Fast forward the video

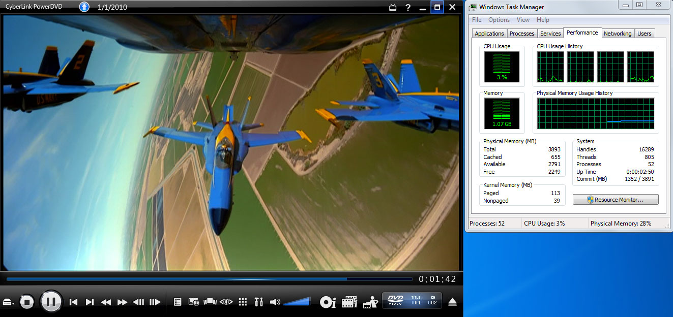click(122, 302)
